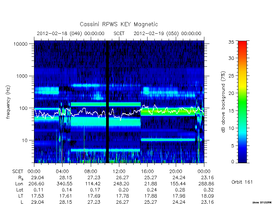Click the 12:00 SCET time tick label
The width and height of the screenshot is (272, 204).
[x=119, y=172]
